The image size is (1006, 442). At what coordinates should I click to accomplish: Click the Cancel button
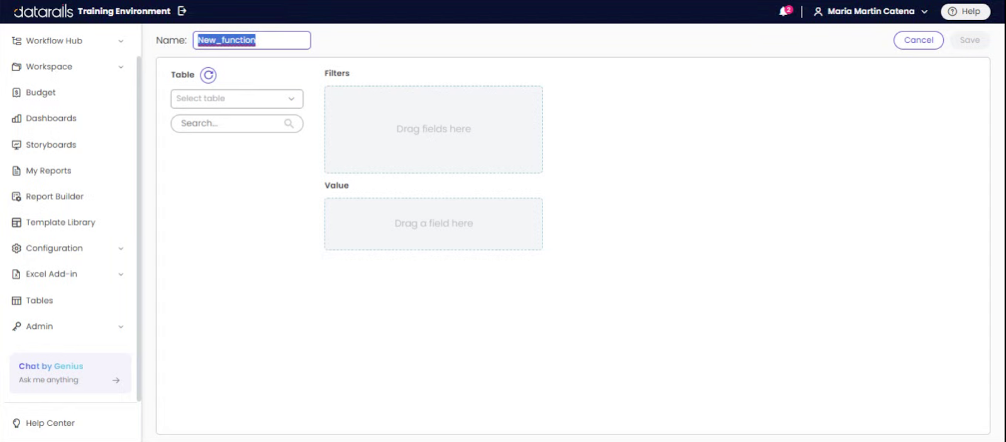tap(919, 40)
